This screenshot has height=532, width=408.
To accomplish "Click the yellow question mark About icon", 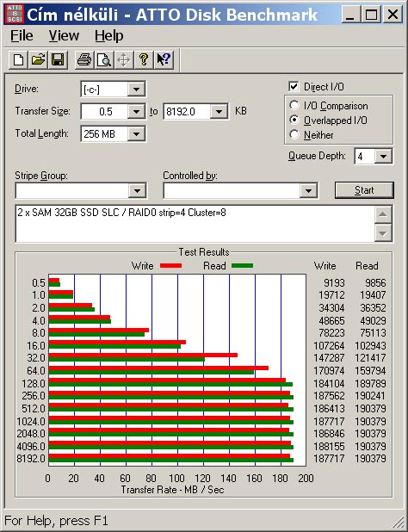I will point(144,60).
